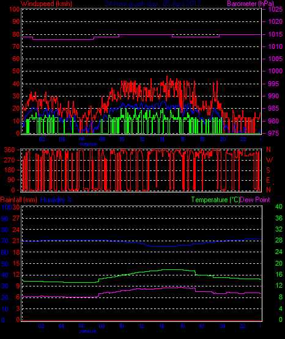Select 270 on the wind direction axis
The width and height of the screenshot is (285, 339).
(x=10, y=160)
